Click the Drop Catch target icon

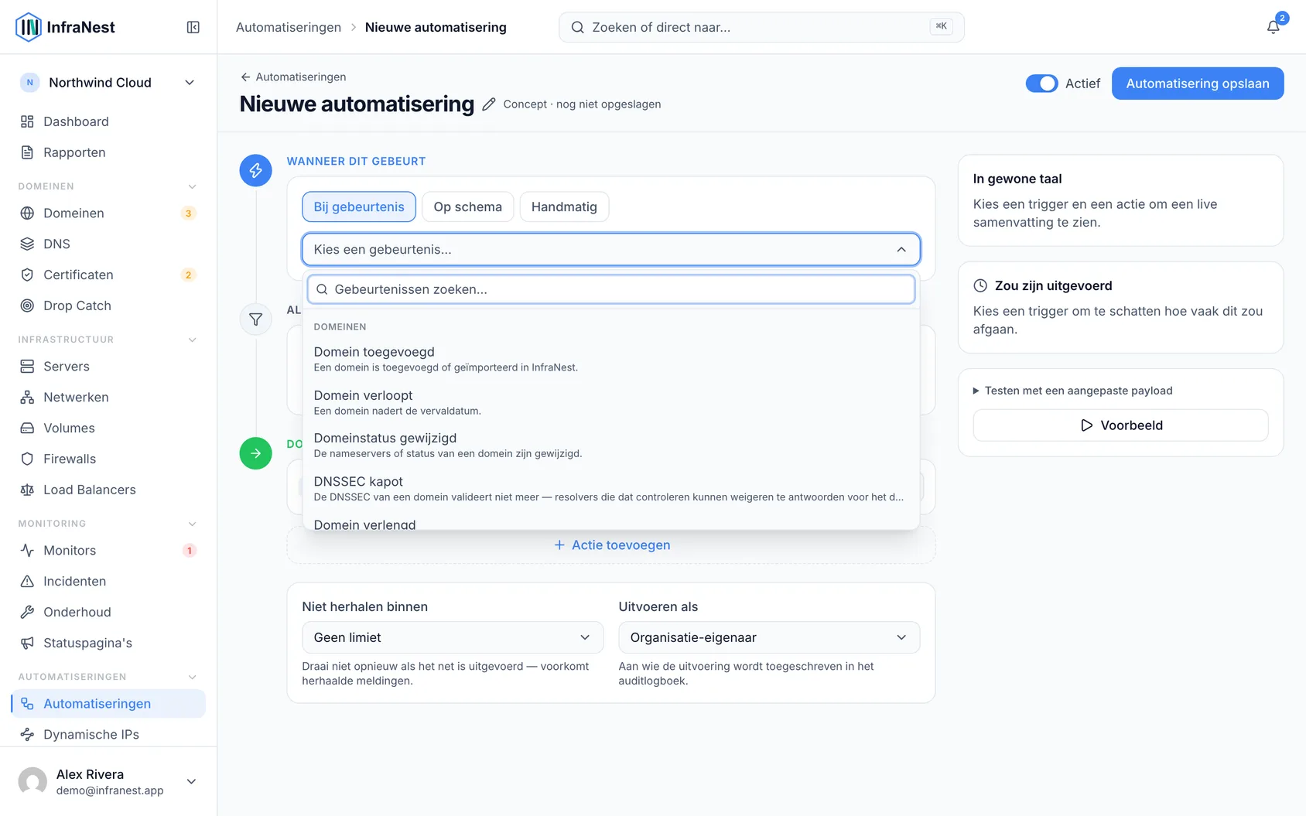27,306
